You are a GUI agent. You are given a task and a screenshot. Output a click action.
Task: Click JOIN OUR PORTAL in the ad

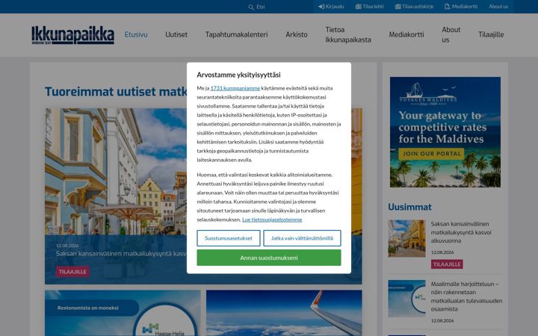click(431, 154)
